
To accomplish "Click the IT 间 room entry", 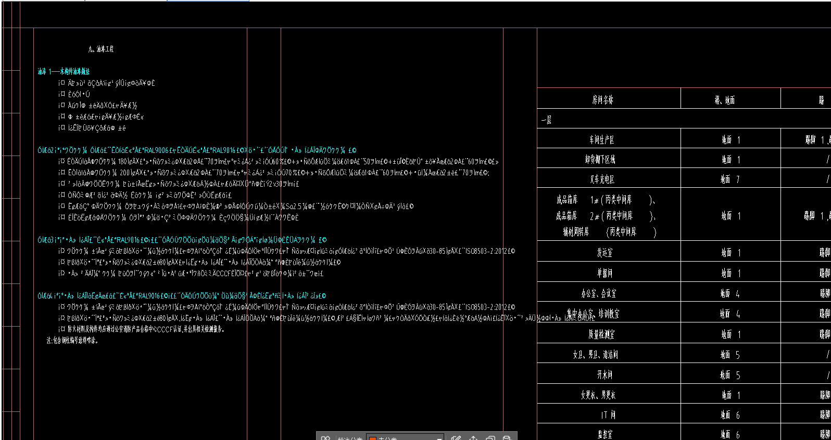I will click(x=608, y=415).
